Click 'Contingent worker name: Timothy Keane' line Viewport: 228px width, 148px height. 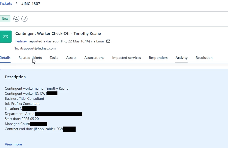tap(37, 88)
